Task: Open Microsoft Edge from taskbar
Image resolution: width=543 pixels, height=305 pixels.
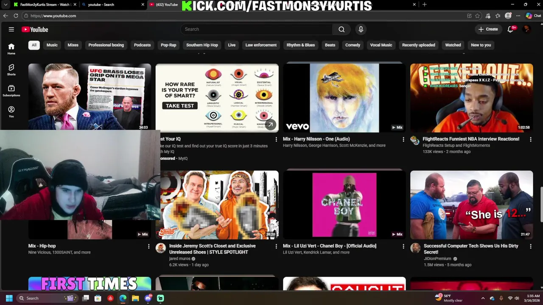Action: [x=123, y=298]
